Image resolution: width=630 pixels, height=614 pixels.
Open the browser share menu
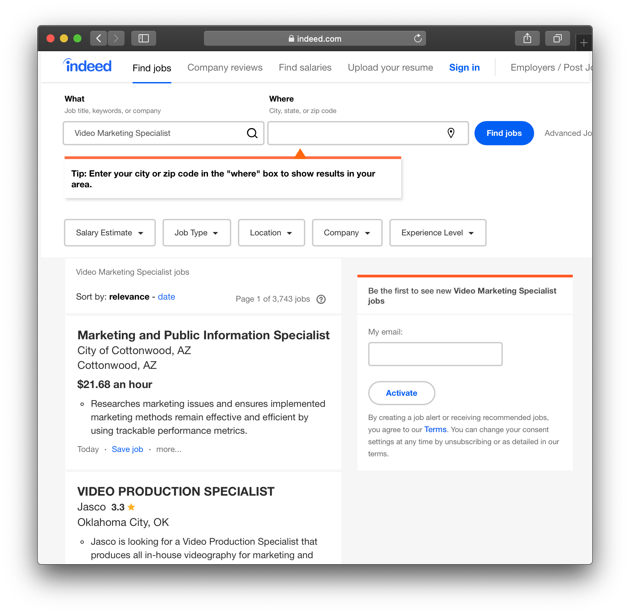click(x=527, y=39)
